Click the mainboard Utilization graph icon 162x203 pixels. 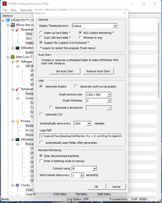click(17, 48)
